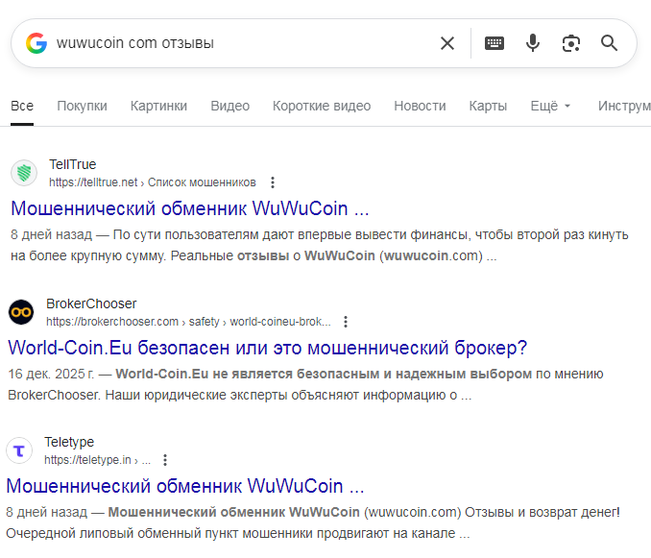Open the Карты tab

[488, 106]
